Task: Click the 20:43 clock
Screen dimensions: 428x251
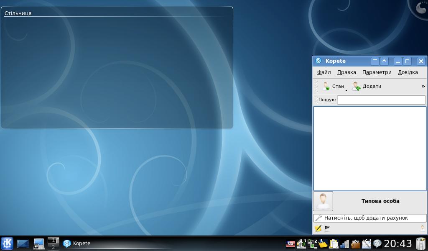Action: [398, 243]
